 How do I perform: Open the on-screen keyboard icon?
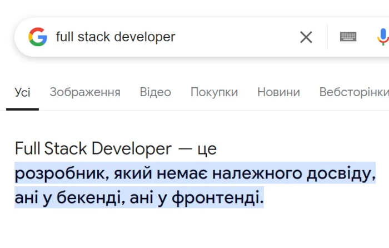tap(348, 37)
